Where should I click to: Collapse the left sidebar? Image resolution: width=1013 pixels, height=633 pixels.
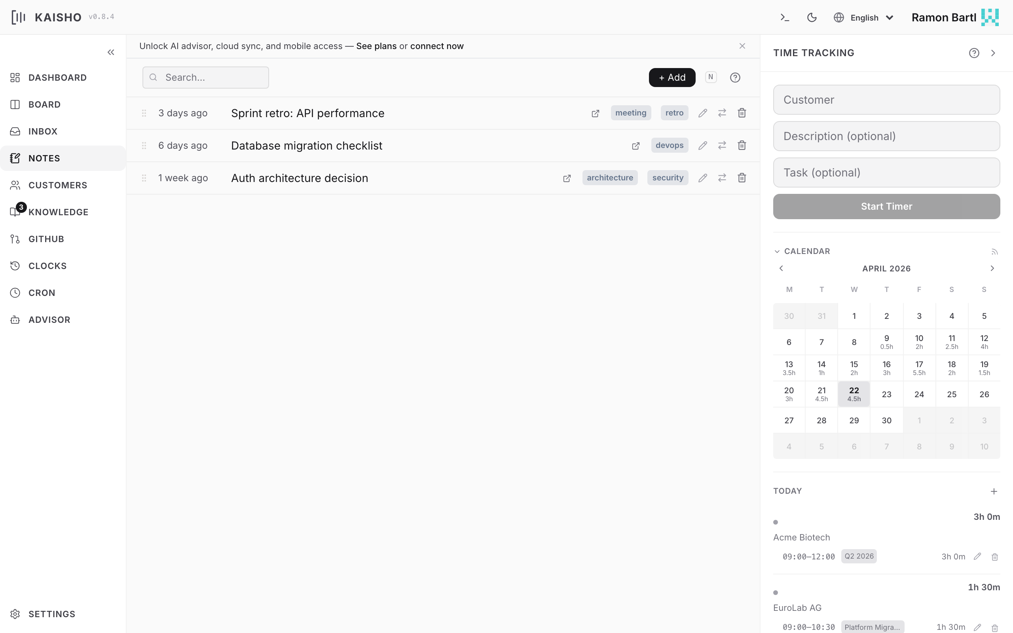111,52
